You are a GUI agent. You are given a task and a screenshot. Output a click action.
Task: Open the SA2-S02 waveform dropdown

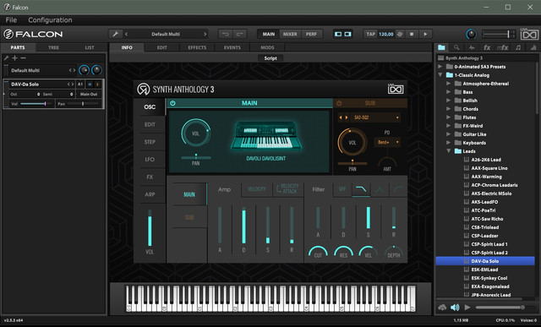(375, 117)
